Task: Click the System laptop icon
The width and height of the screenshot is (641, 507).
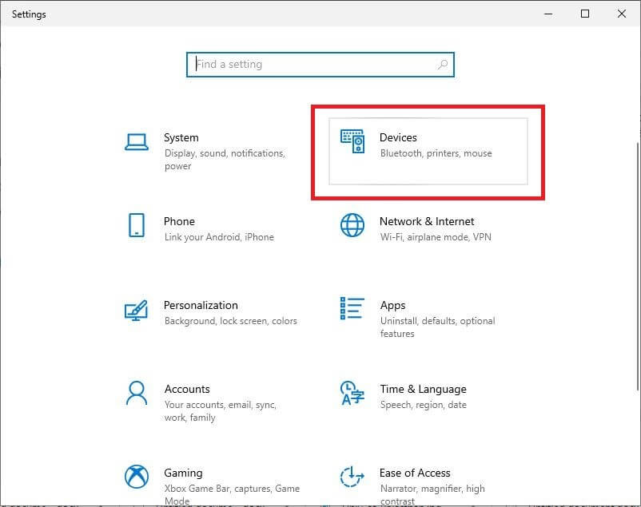Action: click(137, 142)
